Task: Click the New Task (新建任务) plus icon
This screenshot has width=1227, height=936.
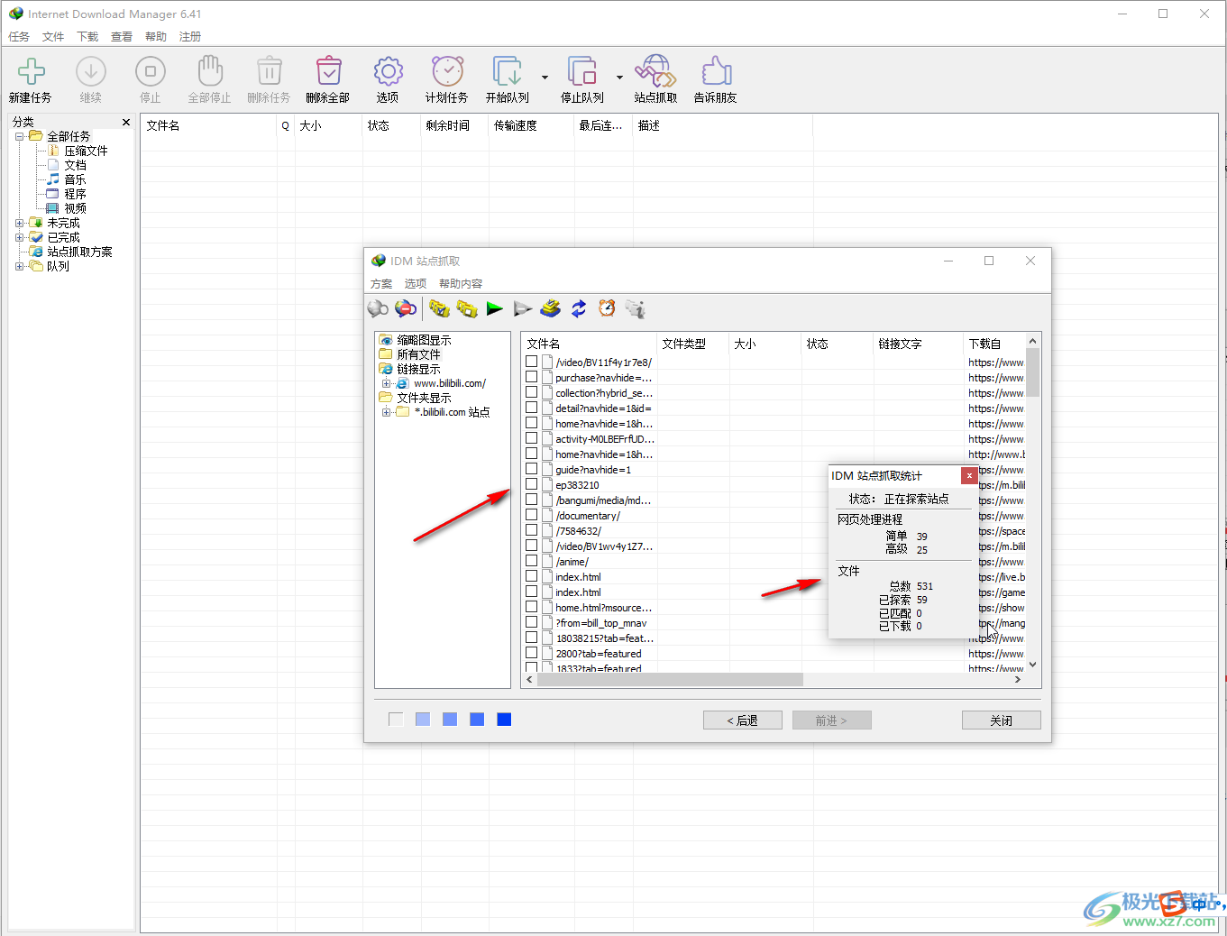Action: (x=32, y=71)
